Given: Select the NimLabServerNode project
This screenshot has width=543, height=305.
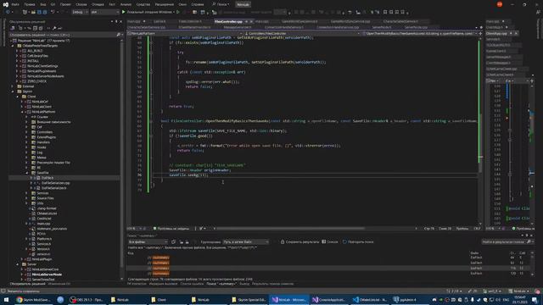Looking at the screenshot, I should (47, 274).
